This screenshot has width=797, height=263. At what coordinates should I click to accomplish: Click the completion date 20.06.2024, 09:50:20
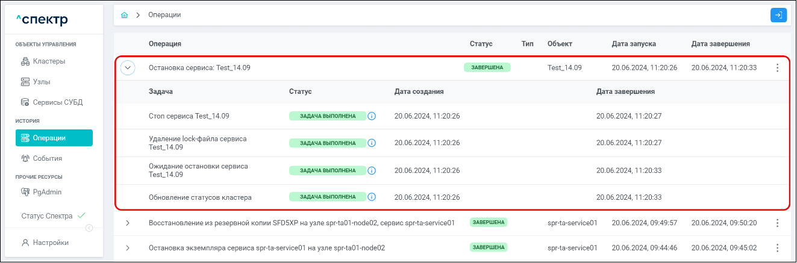point(724,223)
